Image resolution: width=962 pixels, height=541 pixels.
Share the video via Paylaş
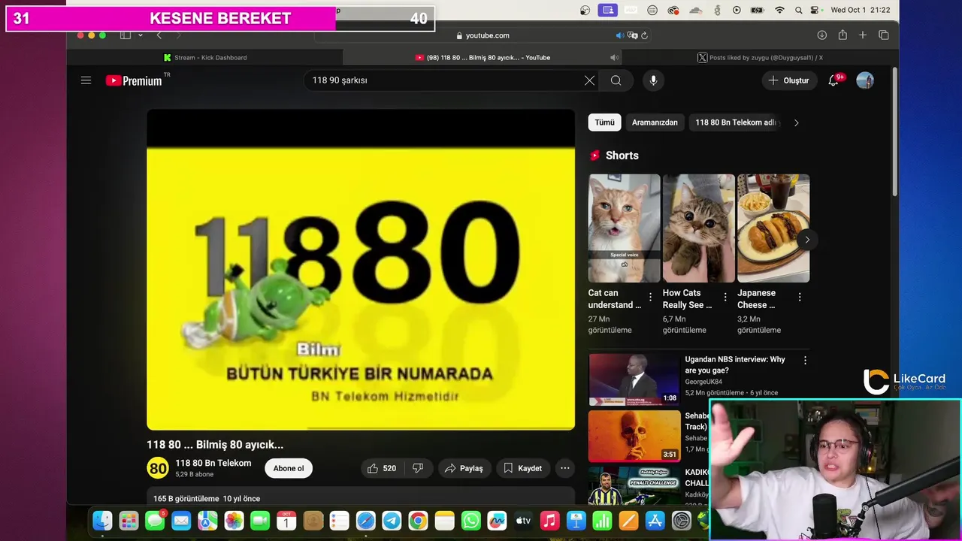click(x=464, y=468)
